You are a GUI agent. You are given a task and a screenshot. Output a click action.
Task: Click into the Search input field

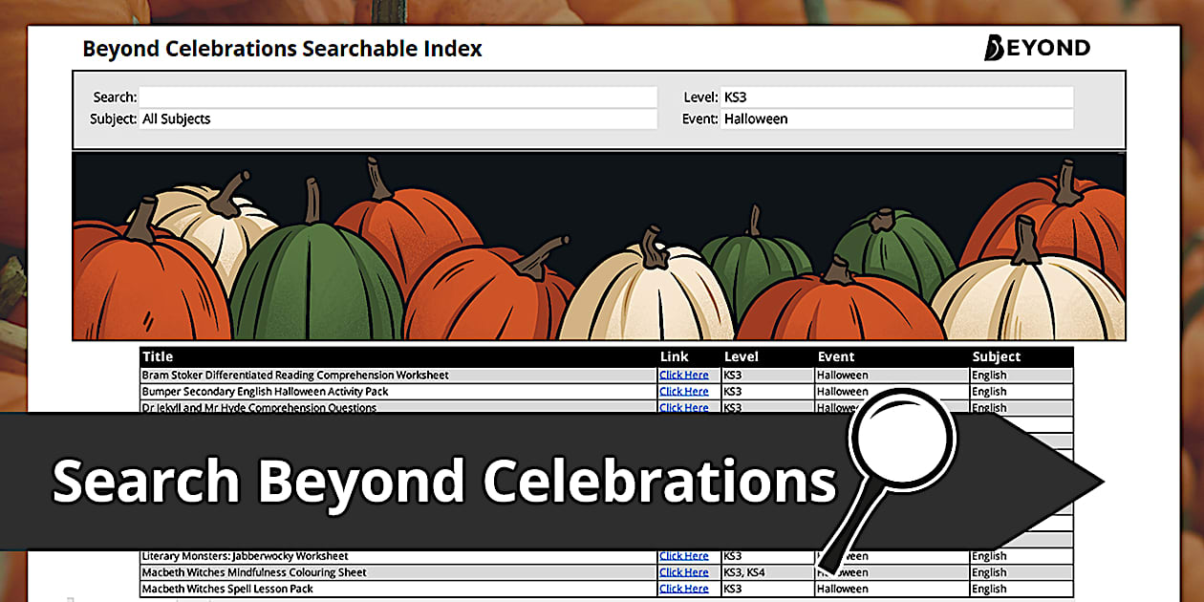click(x=398, y=97)
